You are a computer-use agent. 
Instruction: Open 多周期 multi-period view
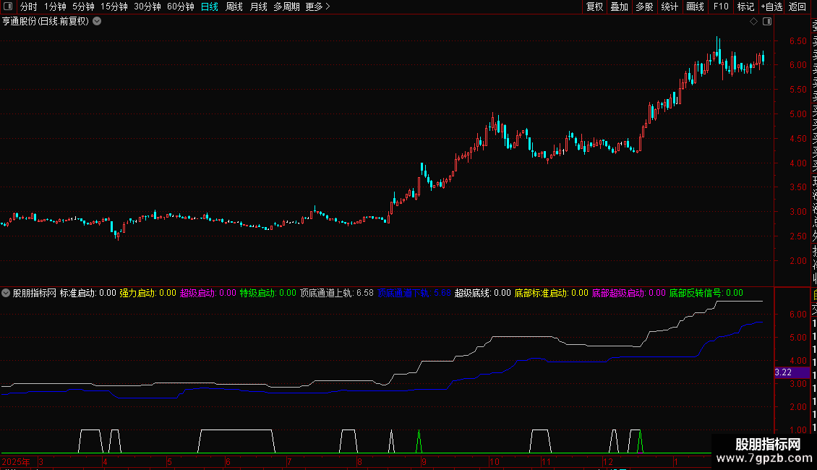(x=286, y=7)
